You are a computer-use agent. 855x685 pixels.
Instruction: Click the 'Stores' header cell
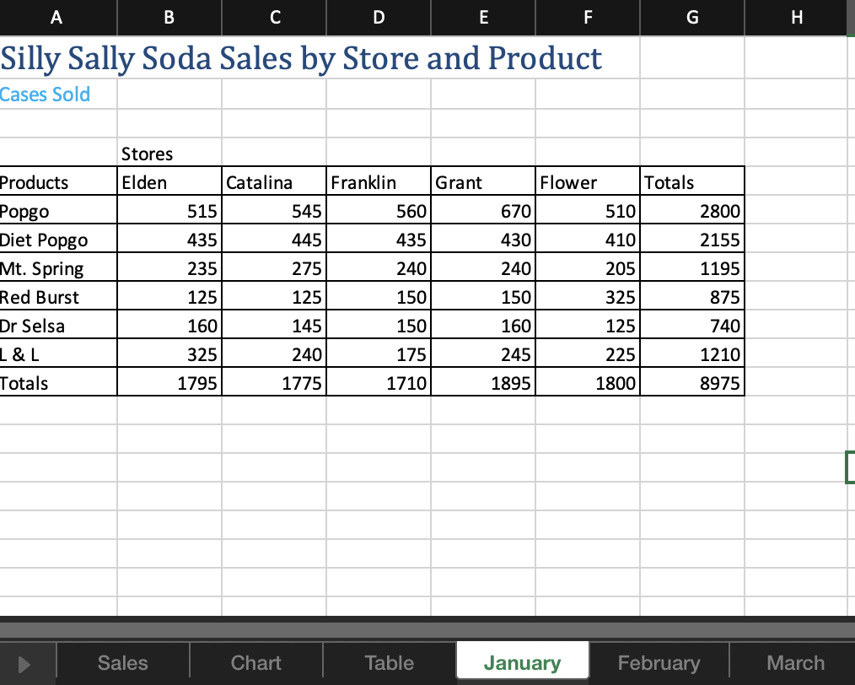(147, 154)
